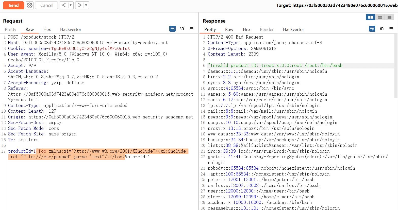Viewport: 398px width, 210px height.
Task: Click the carlos passwd entry line
Action: pyautogui.click(x=263, y=185)
